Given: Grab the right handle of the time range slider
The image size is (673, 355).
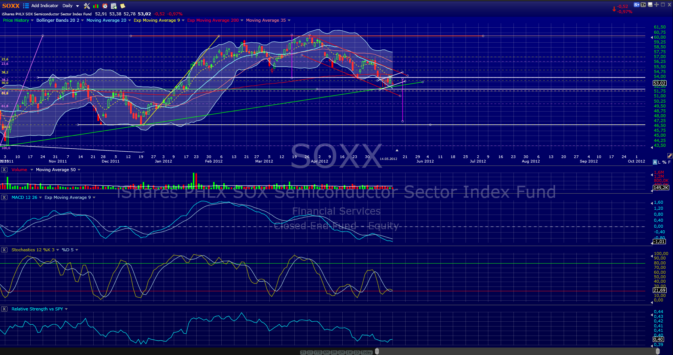Looking at the screenshot, I should click(658, 351).
